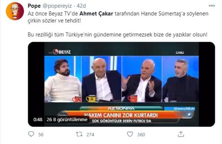This screenshot has height=144, width=222.
Task: Click the 0:48 video duration label
Action: coord(38,120)
